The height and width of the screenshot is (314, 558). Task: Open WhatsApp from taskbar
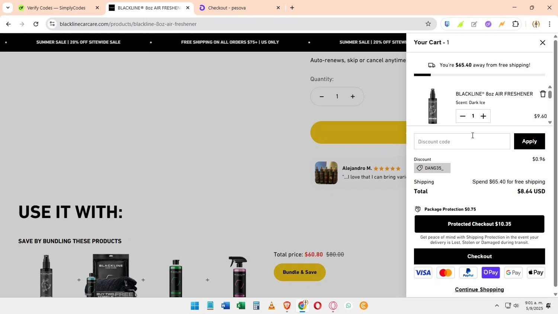(348, 306)
